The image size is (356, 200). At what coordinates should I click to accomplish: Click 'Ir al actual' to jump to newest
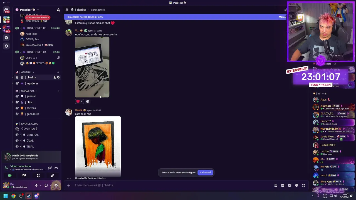point(205,172)
